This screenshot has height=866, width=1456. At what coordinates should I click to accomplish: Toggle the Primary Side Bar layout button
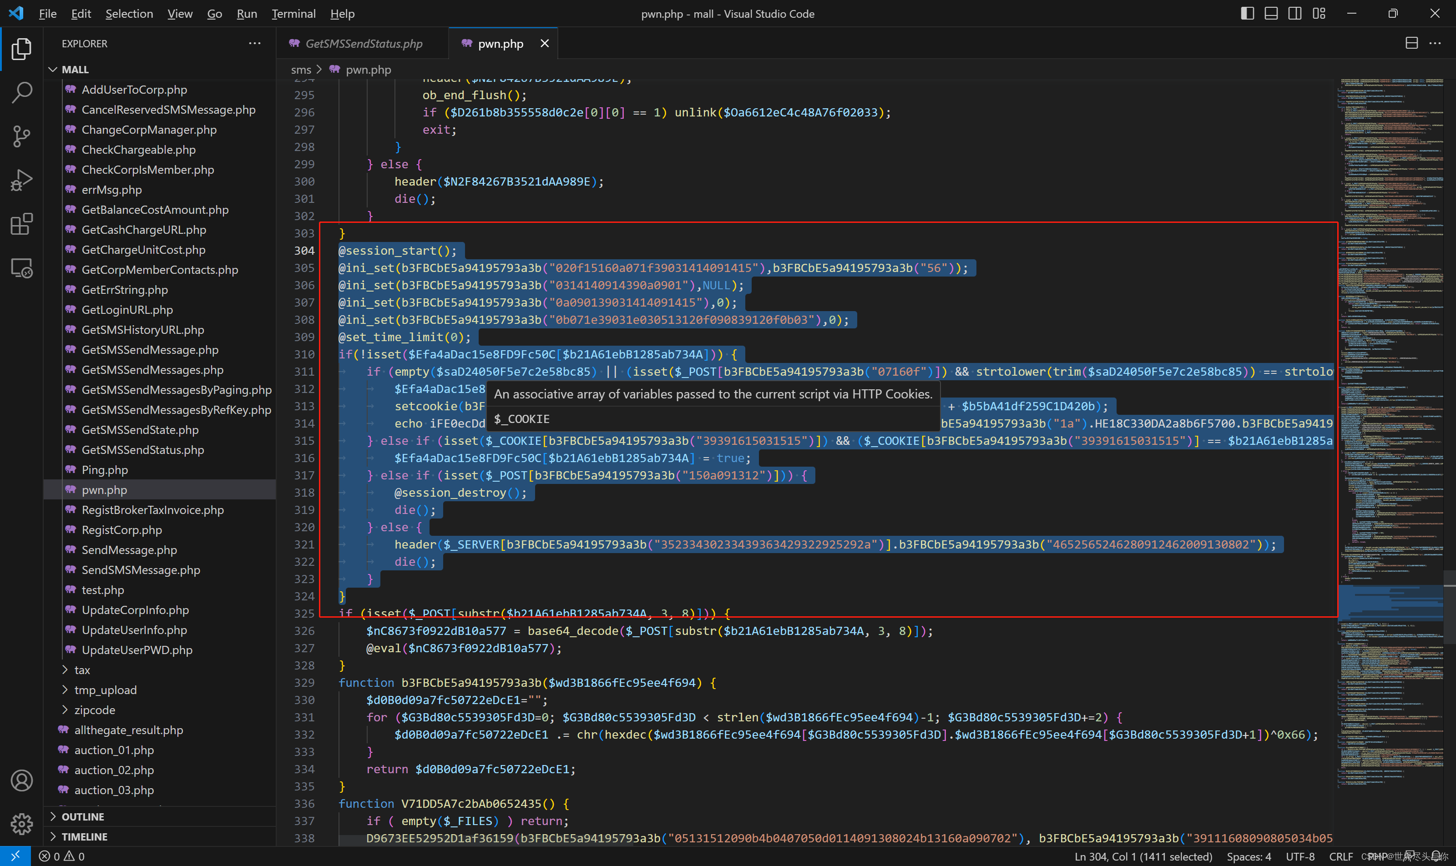click(1247, 14)
